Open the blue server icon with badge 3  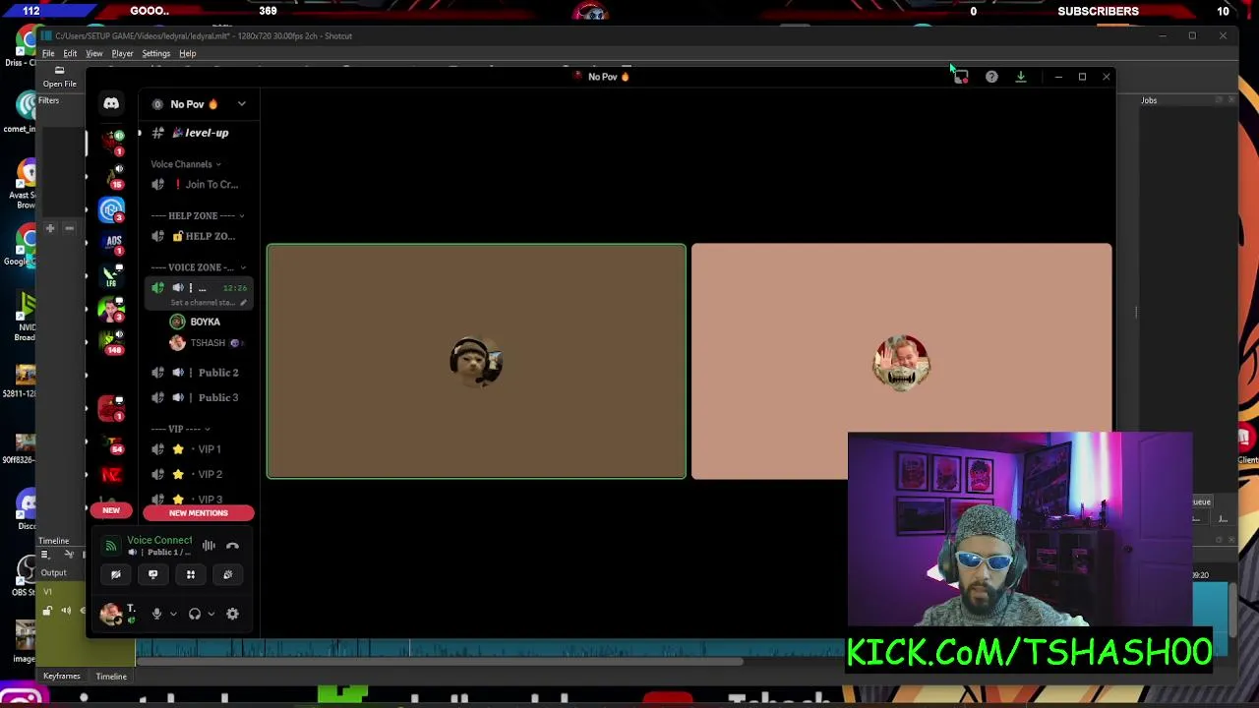111,209
